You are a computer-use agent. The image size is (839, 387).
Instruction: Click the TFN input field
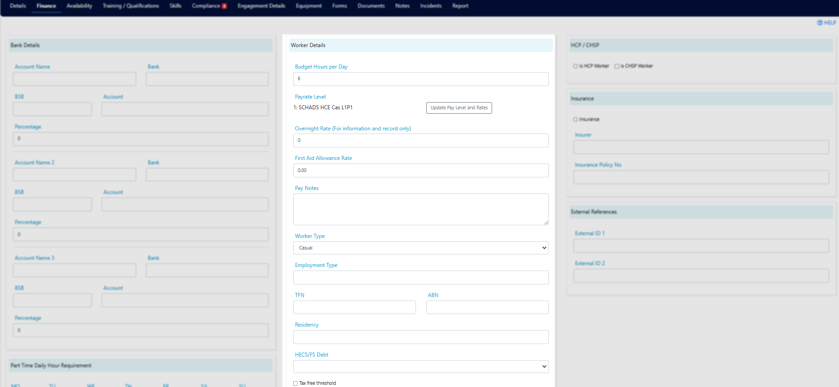pos(355,307)
